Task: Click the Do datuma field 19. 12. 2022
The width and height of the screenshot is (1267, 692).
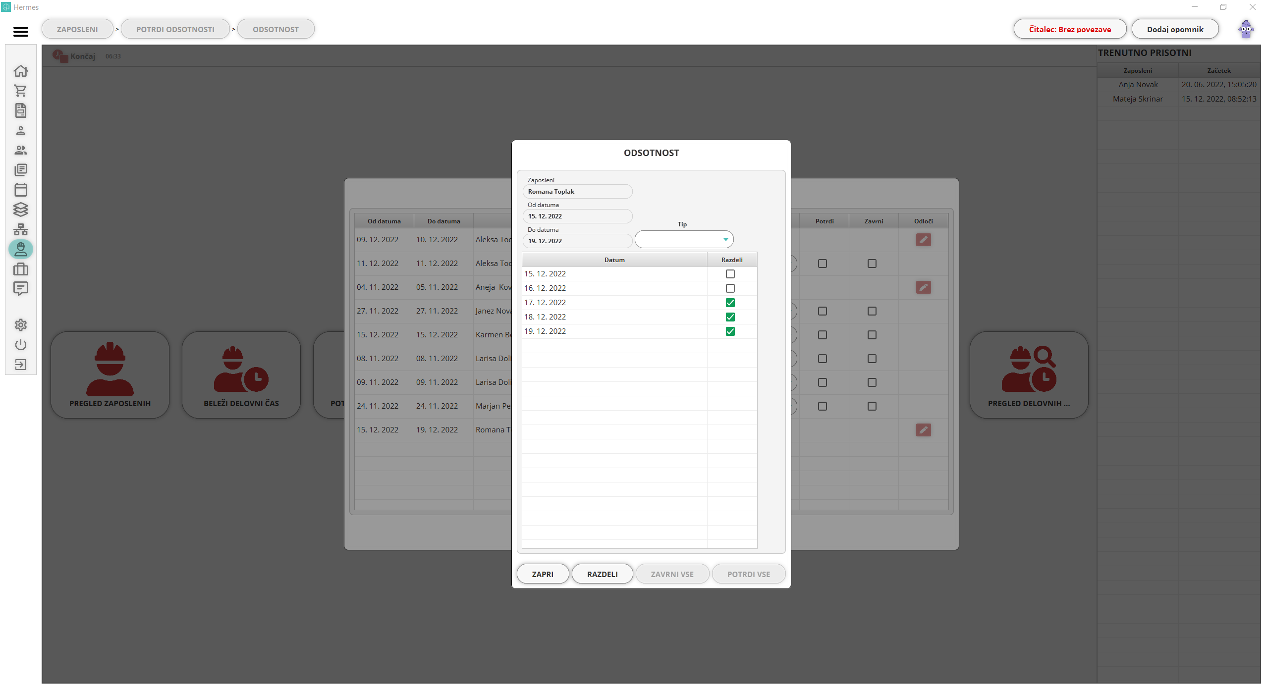Action: point(577,241)
